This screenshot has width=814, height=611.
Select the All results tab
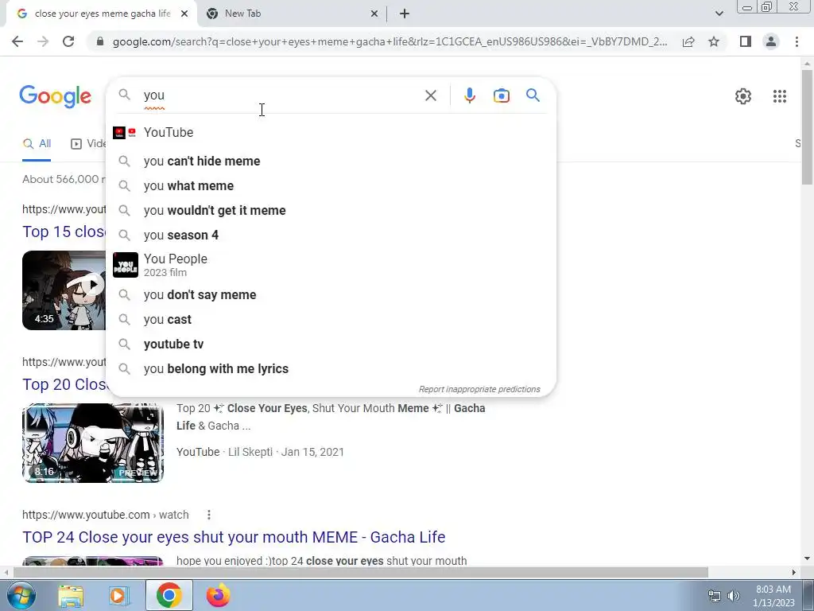tap(37, 144)
